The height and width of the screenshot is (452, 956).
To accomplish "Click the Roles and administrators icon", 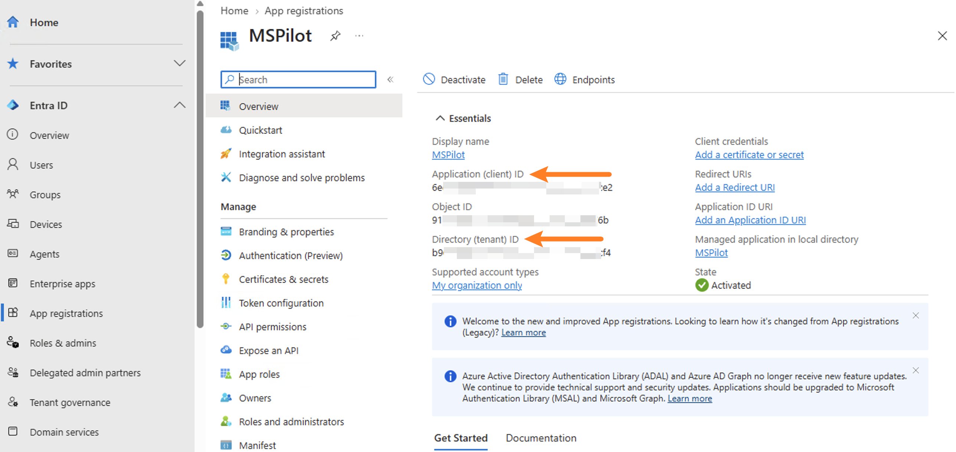I will click(x=226, y=421).
